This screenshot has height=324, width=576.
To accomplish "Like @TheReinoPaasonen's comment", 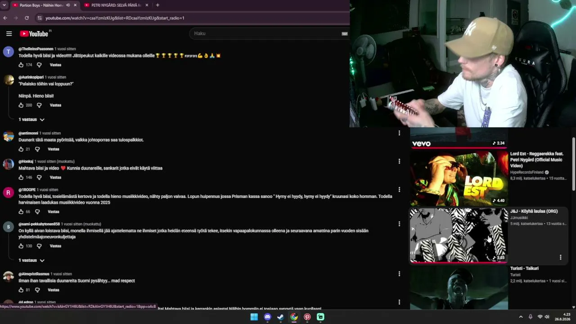I will [21, 65].
